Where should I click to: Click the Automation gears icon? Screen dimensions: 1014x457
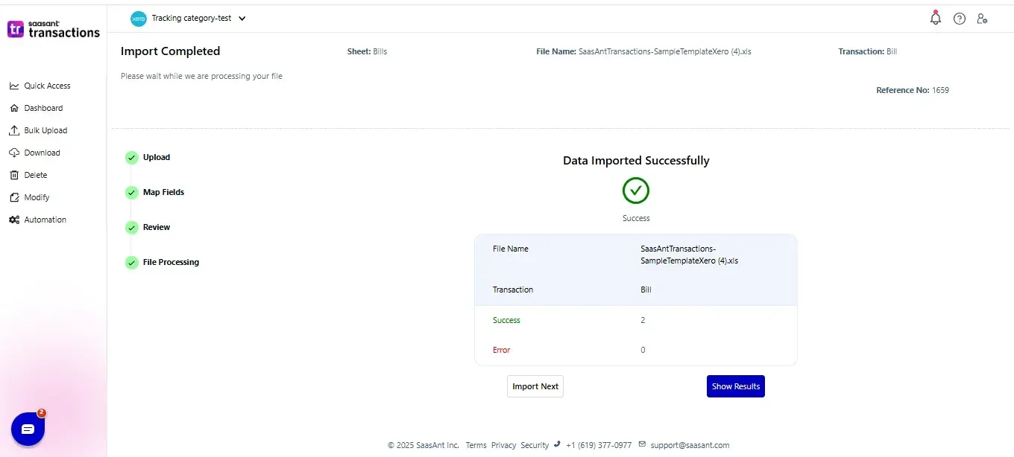[14, 220]
